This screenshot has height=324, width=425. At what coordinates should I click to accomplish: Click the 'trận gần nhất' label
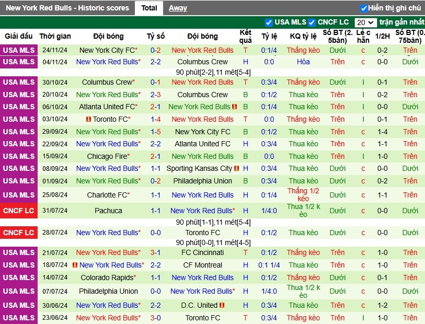[401, 22]
